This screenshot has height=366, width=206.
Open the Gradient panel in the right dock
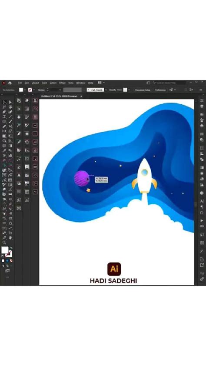tap(202, 168)
